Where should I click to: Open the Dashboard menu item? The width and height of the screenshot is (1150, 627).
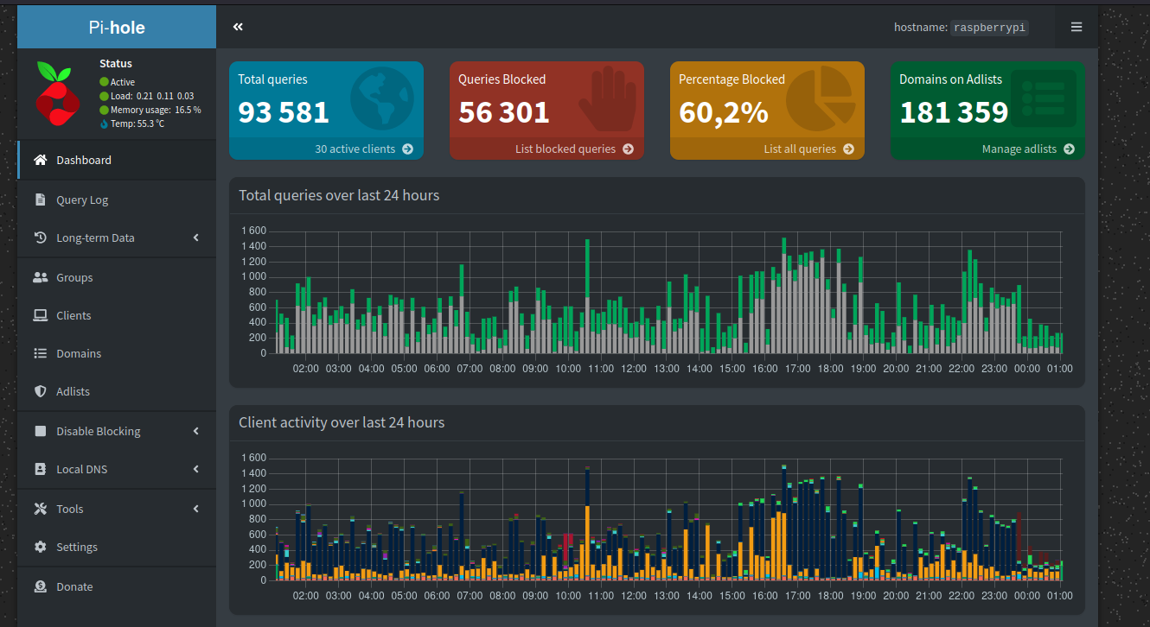click(x=117, y=160)
